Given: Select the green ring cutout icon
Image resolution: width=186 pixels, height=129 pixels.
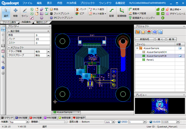Looking at the screenshot, I should [x=163, y=18].
